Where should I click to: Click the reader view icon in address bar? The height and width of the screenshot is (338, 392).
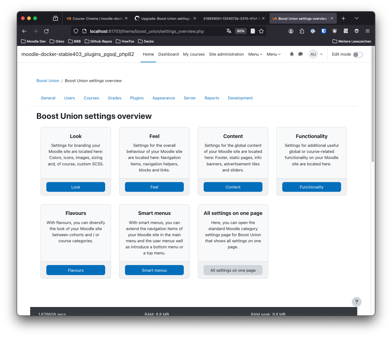(253, 31)
